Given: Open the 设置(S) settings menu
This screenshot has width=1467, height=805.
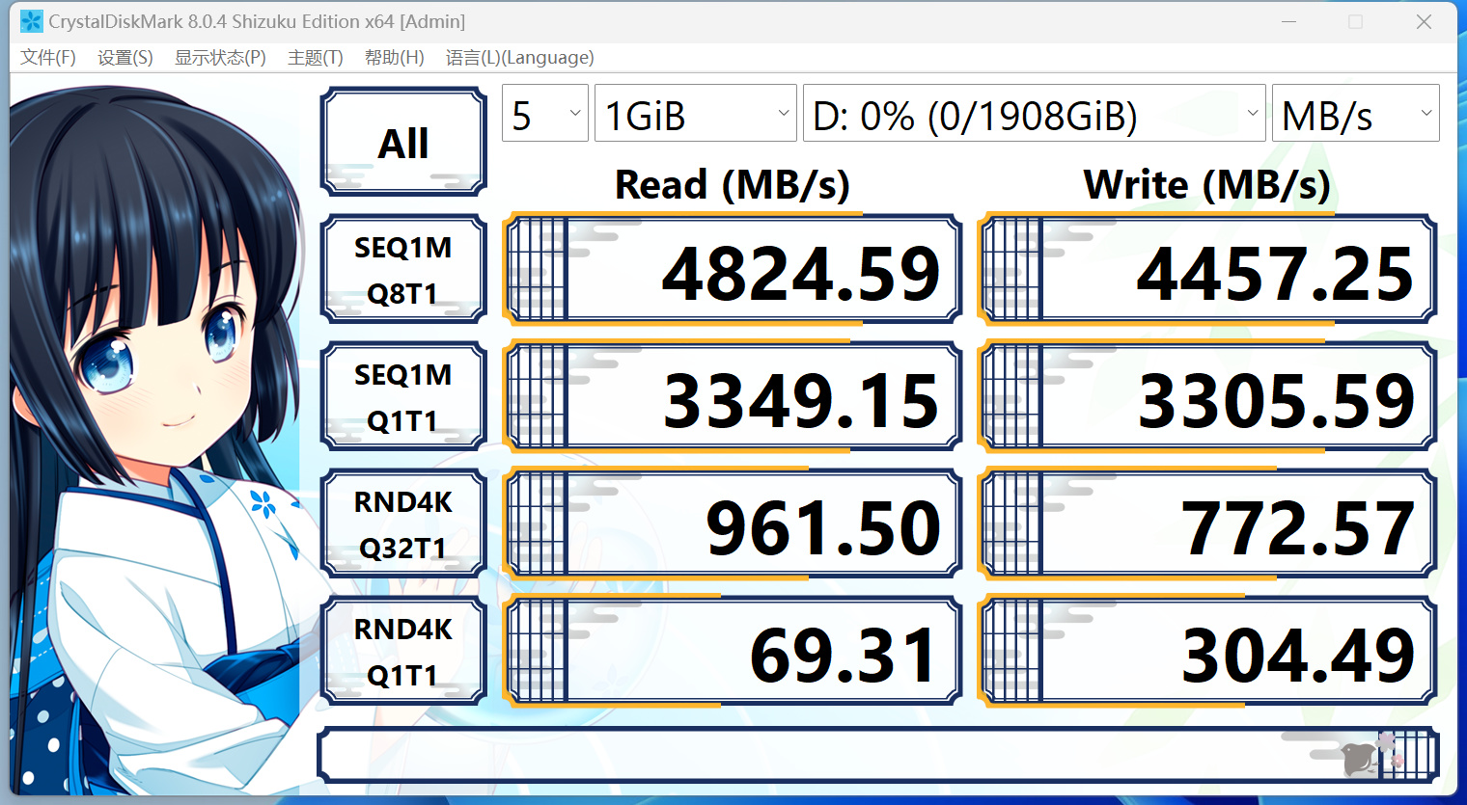Looking at the screenshot, I should (125, 57).
